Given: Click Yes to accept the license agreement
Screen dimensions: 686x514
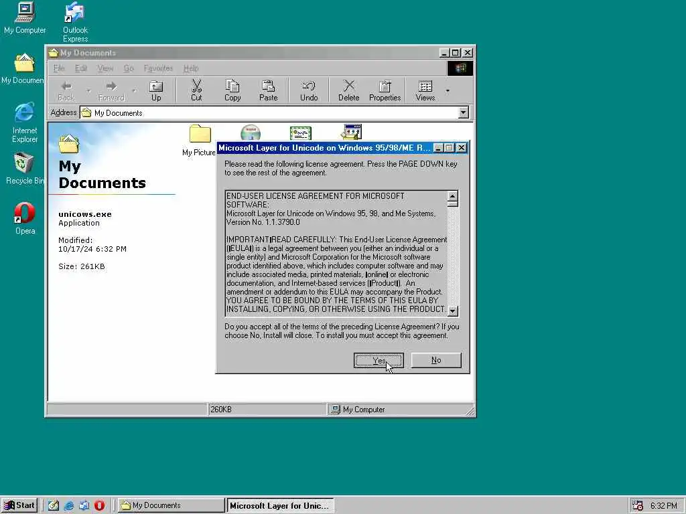Looking at the screenshot, I should tap(379, 360).
